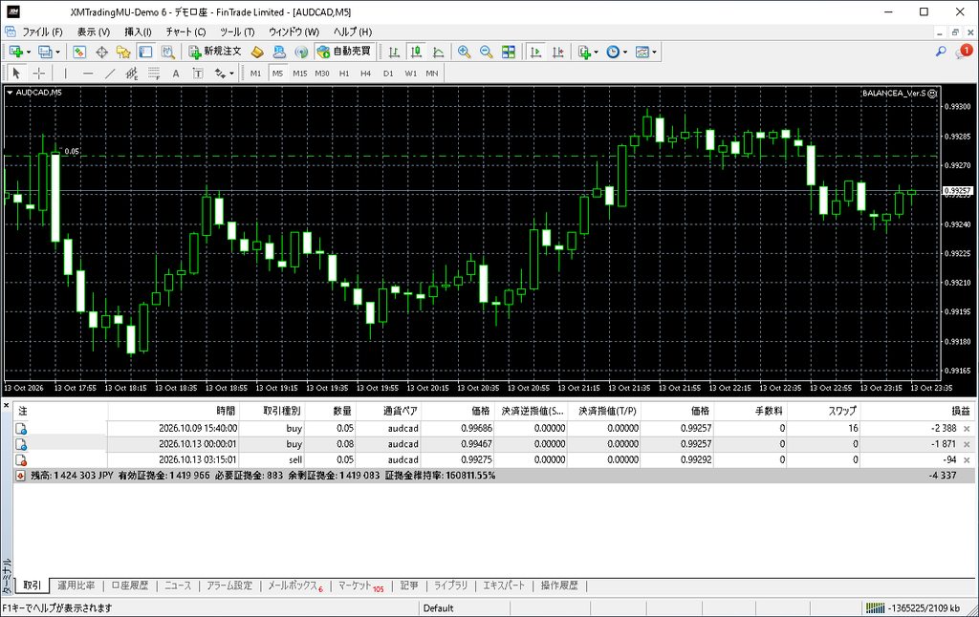Sort orders by the 損益 column header
Image resolution: width=979 pixels, height=617 pixels.
tap(960, 411)
